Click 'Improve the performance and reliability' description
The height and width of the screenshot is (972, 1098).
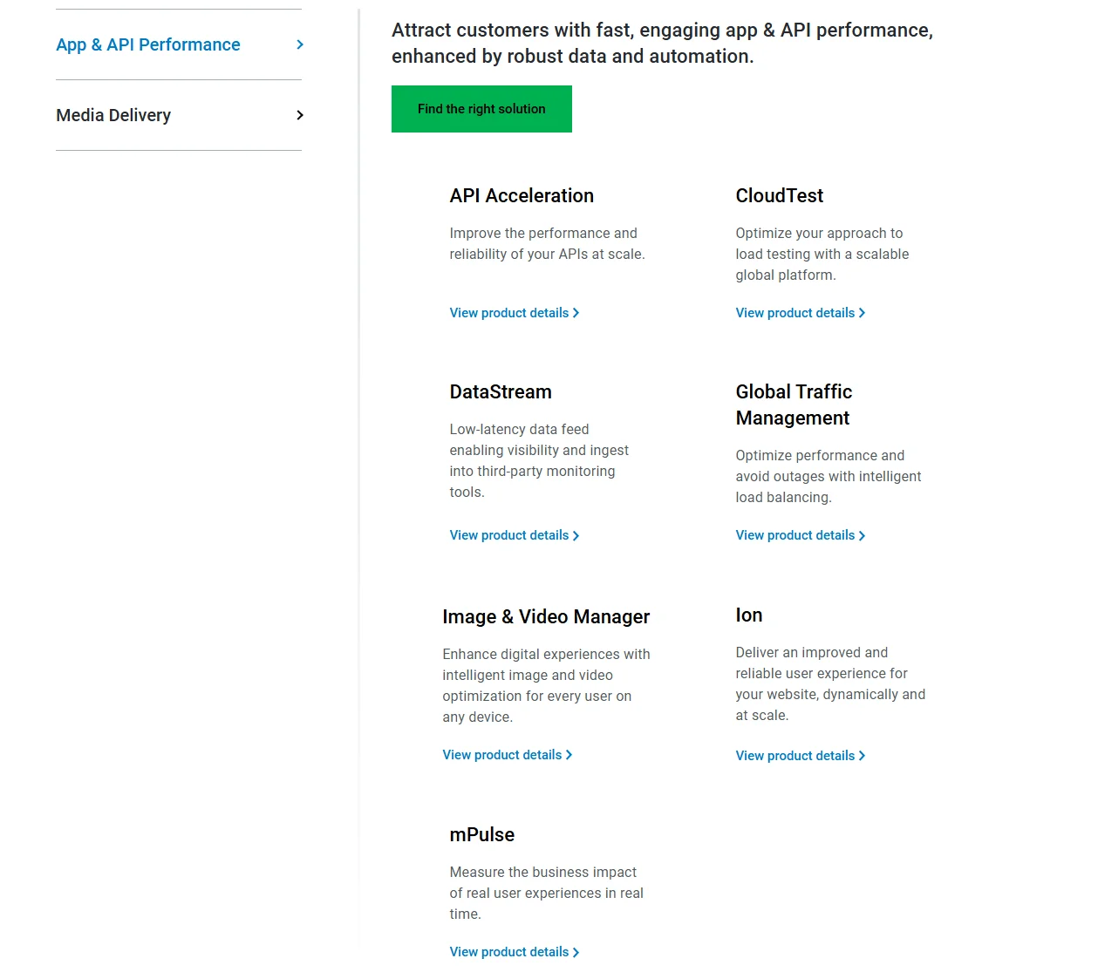(547, 243)
